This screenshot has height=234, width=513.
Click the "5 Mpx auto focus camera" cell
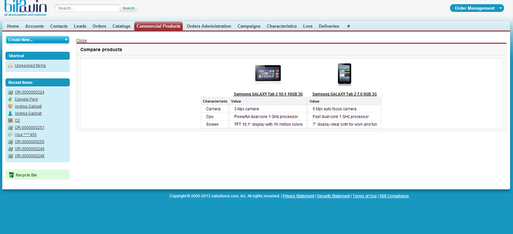(344, 109)
